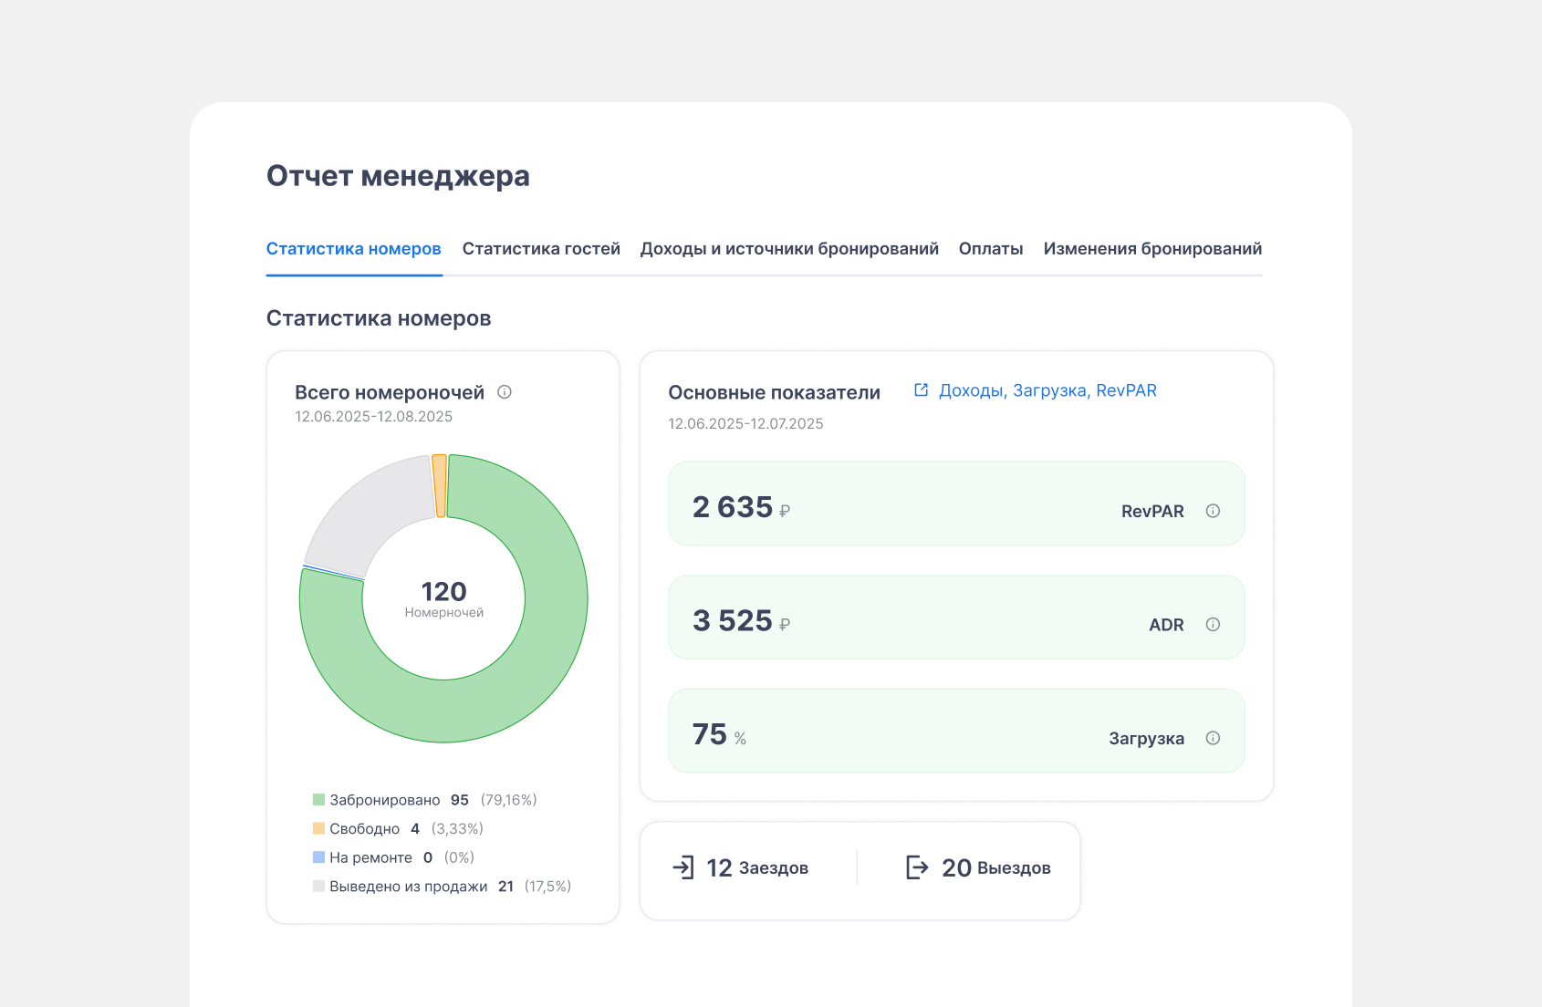Follow the Доходы, Загрузка, RevPAR link
Viewport: 1542px width, 1007px height.
point(1047,390)
